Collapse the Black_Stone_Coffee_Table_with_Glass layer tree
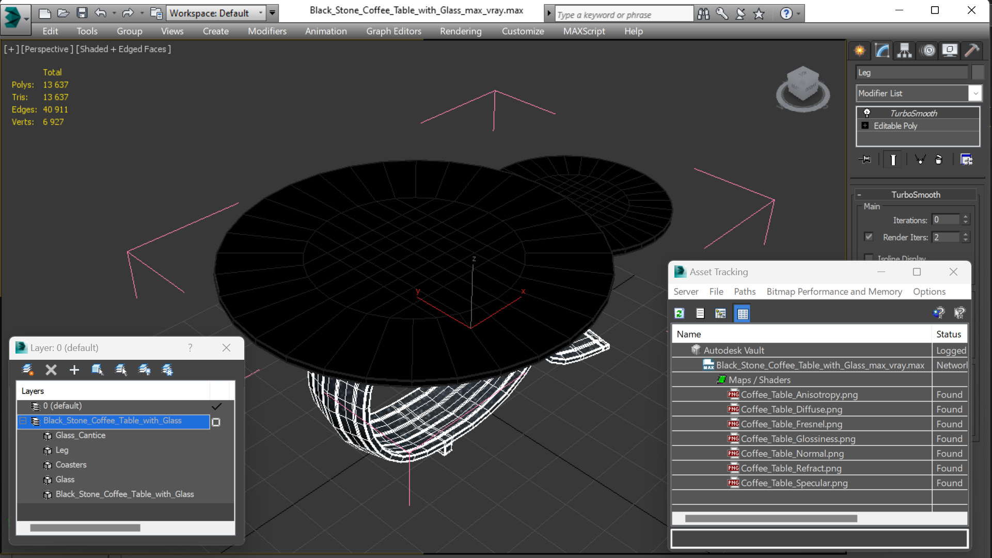 tap(23, 421)
